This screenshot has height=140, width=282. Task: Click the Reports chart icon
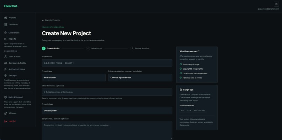pos(6,39)
